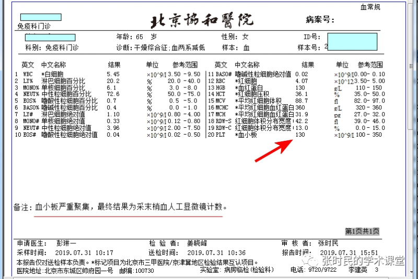Click the NEUT# result value 3.96

click(x=113, y=128)
